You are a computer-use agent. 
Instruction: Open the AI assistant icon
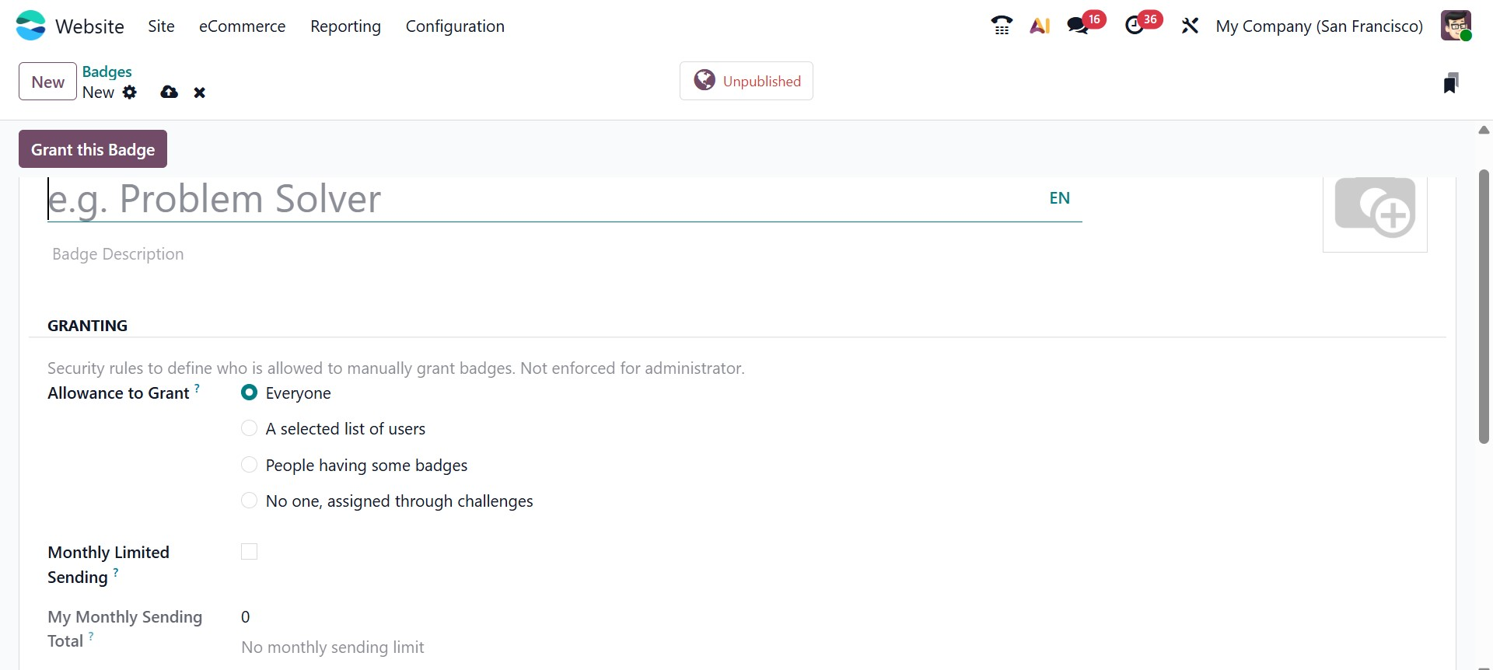tap(1040, 26)
